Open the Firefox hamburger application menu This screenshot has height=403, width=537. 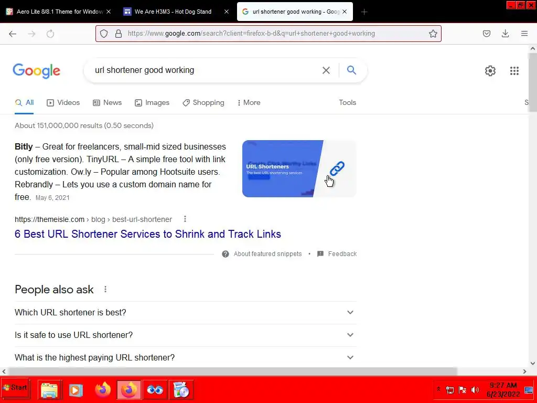coord(524,34)
